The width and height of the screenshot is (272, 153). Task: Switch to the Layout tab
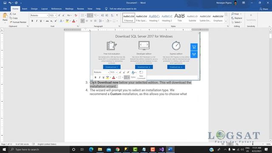[44, 8]
